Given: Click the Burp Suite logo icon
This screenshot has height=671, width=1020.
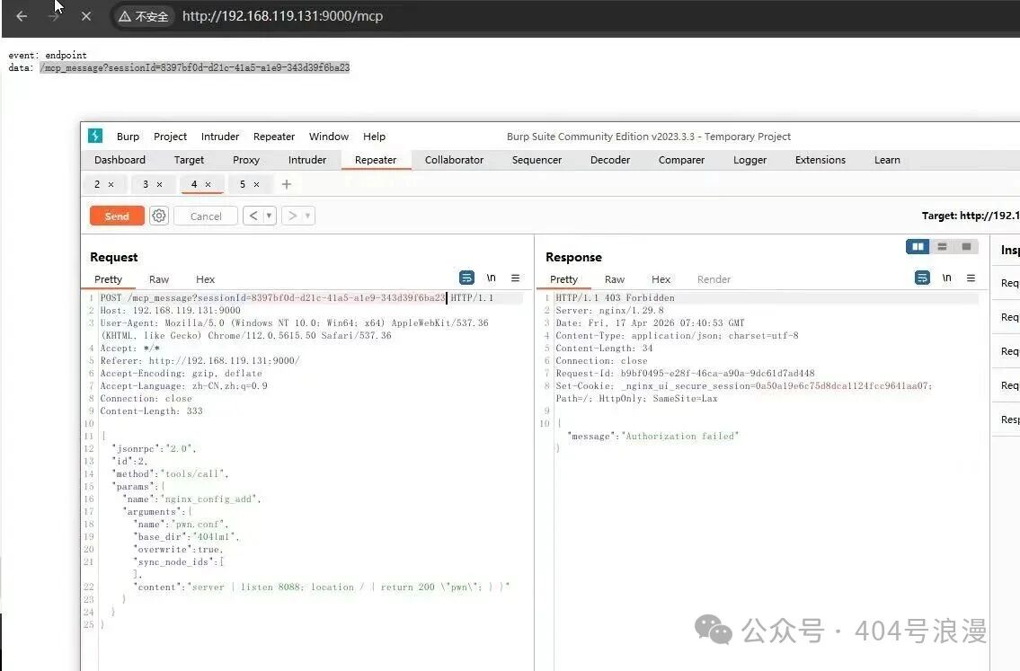Looking at the screenshot, I should point(95,136).
